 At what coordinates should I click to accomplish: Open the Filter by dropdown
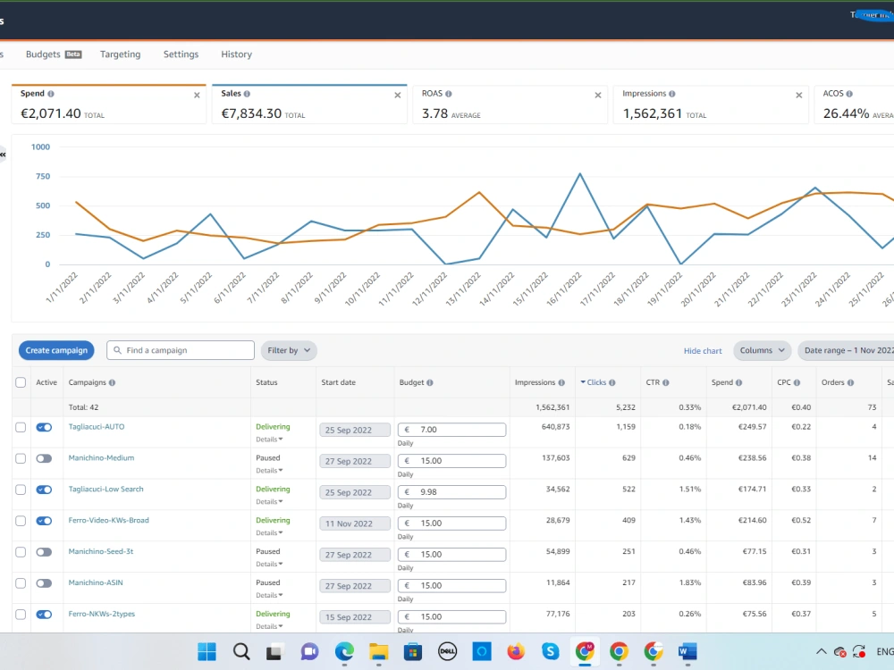click(289, 350)
